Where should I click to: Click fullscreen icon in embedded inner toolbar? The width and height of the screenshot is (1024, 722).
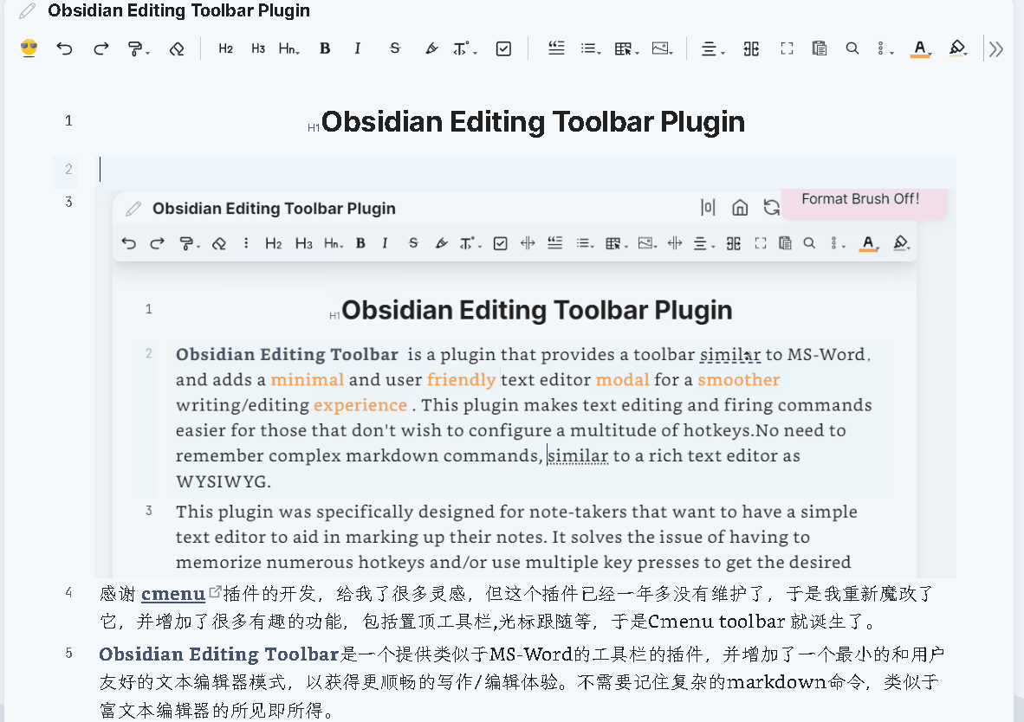(x=760, y=243)
